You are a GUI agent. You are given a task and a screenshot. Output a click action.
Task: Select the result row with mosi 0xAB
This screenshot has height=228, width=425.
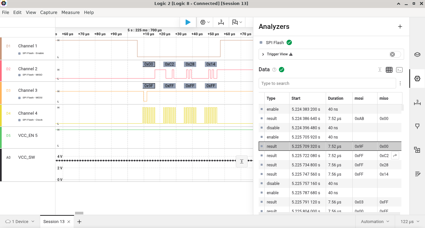[x=330, y=118]
